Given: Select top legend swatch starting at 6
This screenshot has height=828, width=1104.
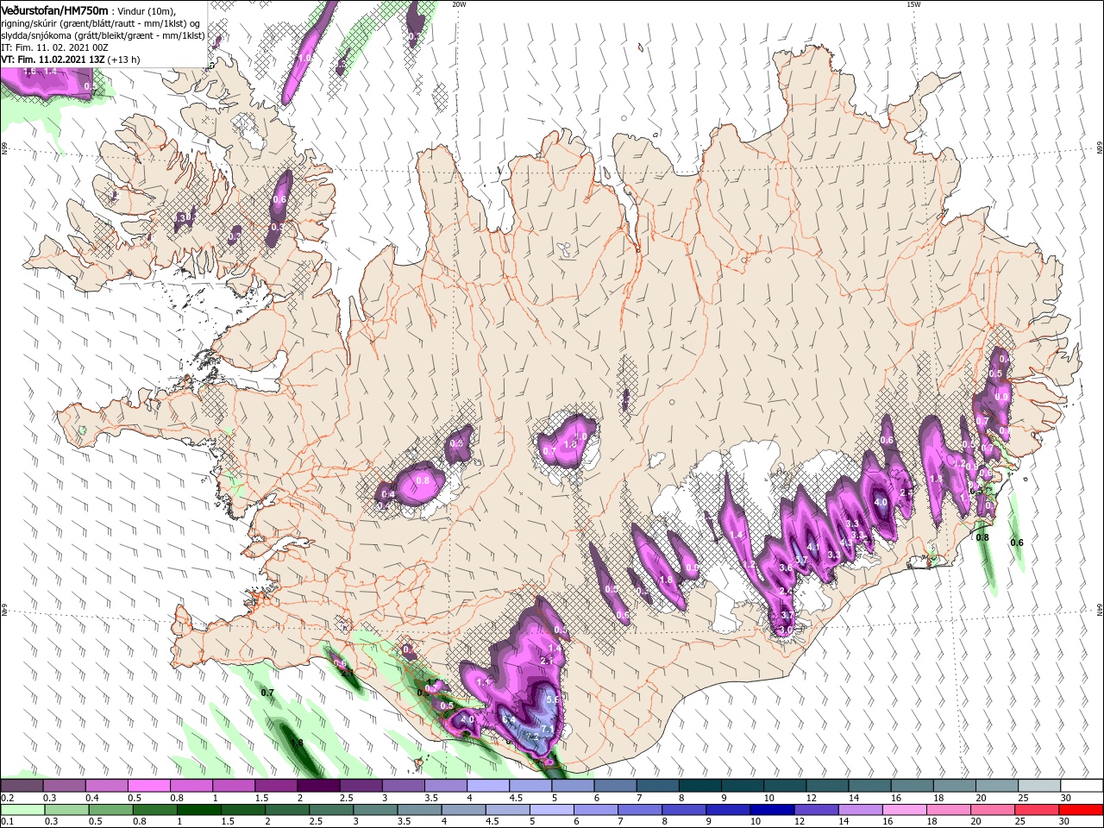Looking at the screenshot, I should point(615,786).
